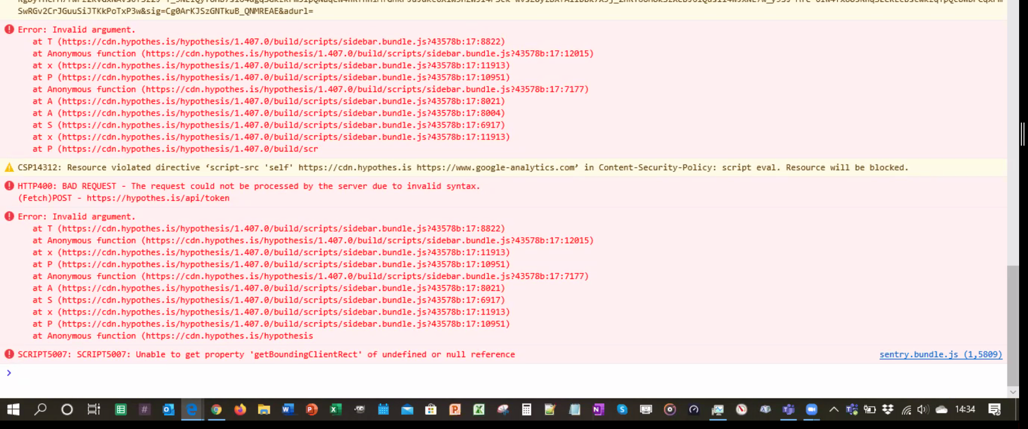Image resolution: width=1028 pixels, height=429 pixels.
Task: Open Task View in the taskbar
Action: 94,409
